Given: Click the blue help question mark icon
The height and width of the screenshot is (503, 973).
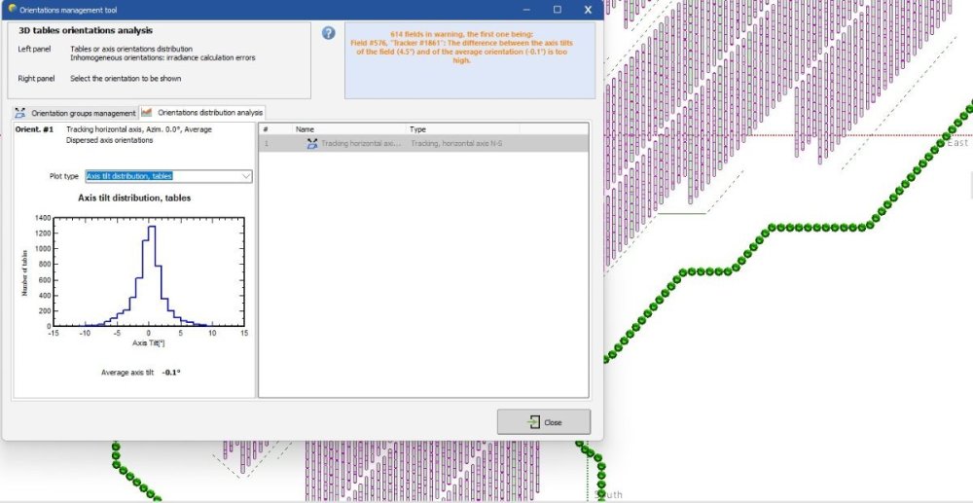Looking at the screenshot, I should [328, 33].
